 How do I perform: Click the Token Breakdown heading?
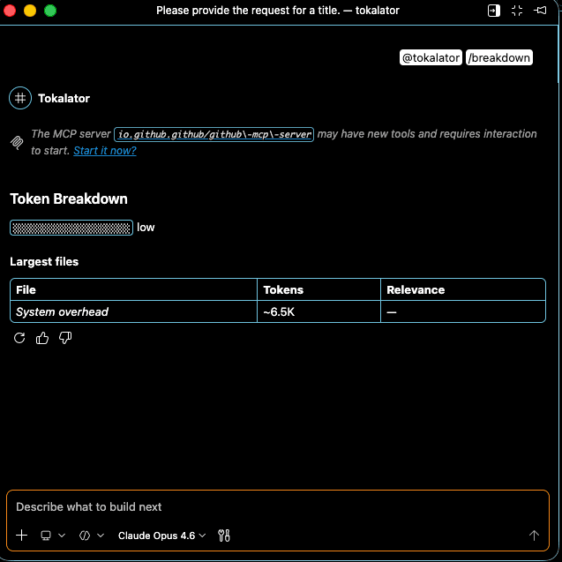[x=69, y=199]
